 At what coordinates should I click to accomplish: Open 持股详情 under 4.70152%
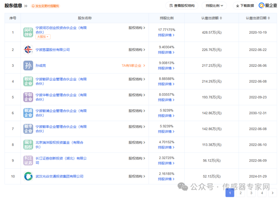pyautogui.click(x=166, y=147)
